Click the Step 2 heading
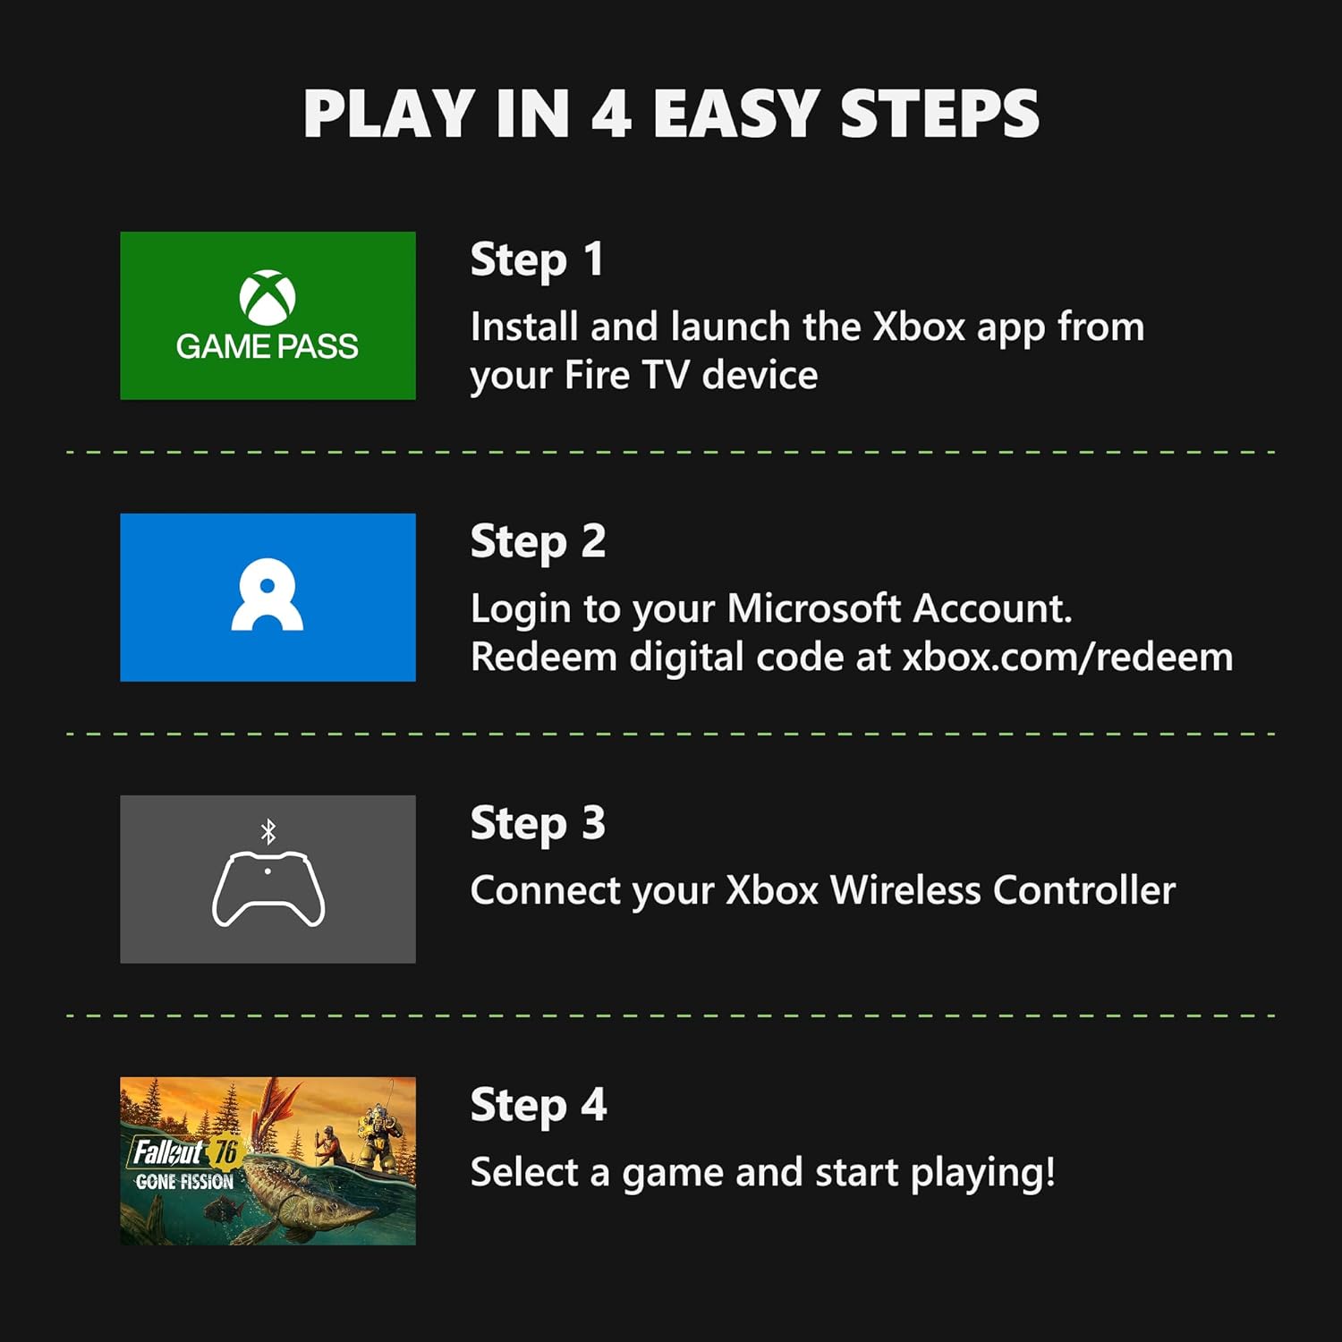 [x=539, y=542]
